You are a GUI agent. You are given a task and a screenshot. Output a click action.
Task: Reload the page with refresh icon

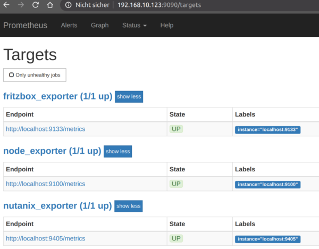36,5
